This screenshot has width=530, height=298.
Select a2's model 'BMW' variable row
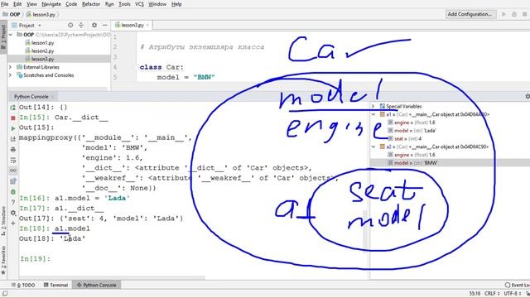(x=450, y=163)
